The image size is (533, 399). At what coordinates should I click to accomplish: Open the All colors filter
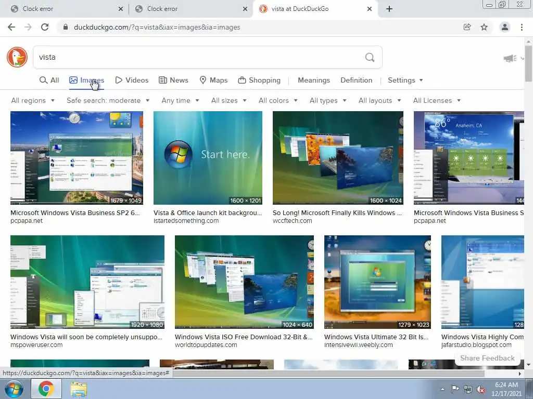(x=278, y=100)
